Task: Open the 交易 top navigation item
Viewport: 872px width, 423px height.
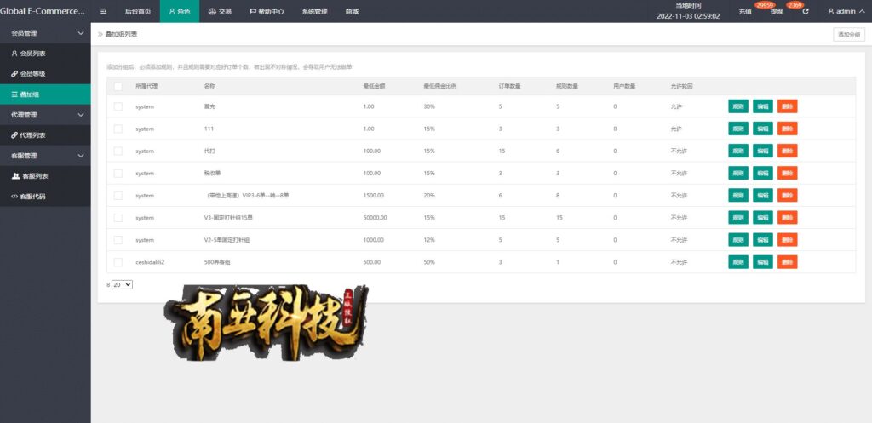Action: pyautogui.click(x=220, y=11)
